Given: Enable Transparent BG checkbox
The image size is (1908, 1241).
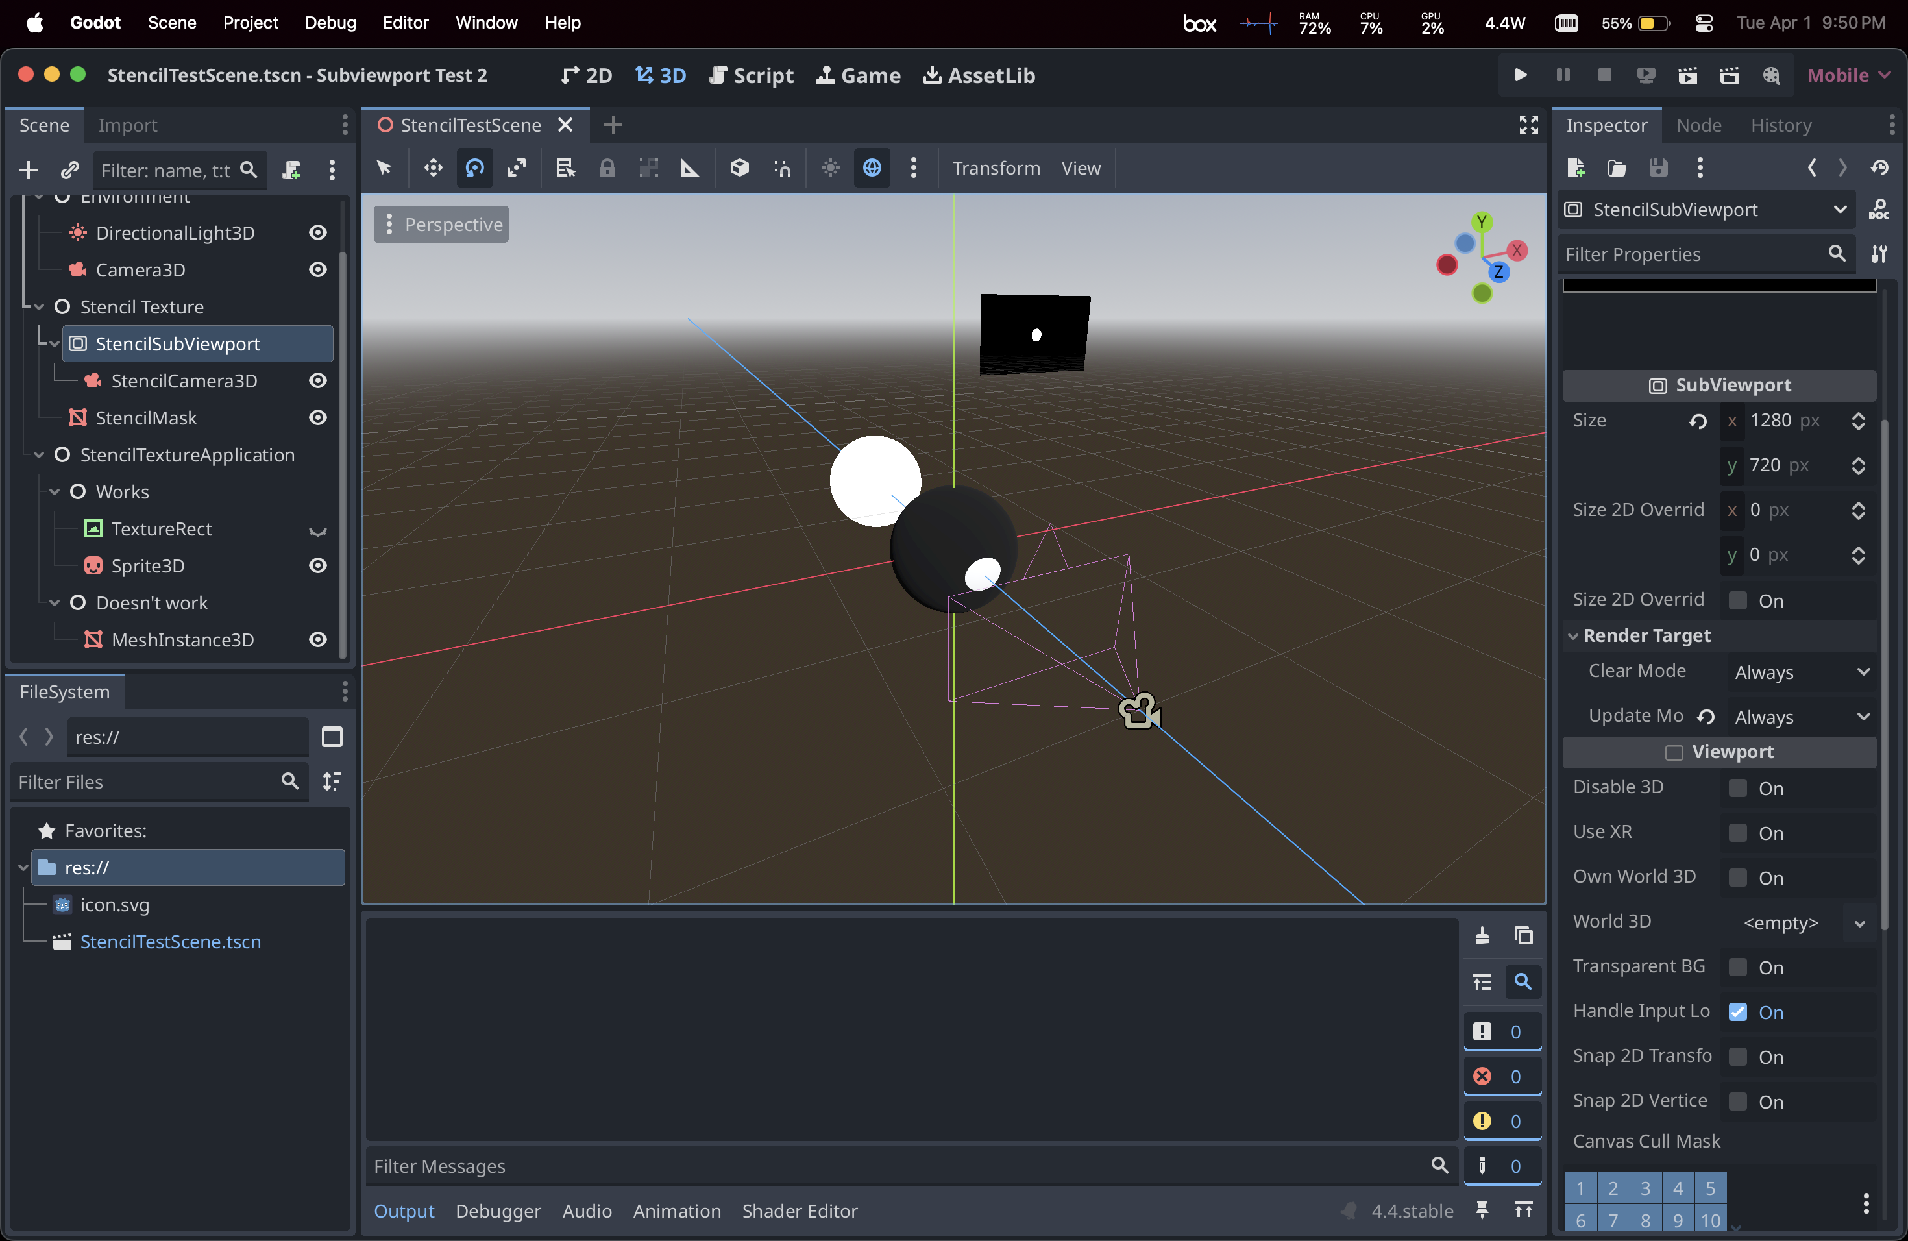Looking at the screenshot, I should point(1737,968).
